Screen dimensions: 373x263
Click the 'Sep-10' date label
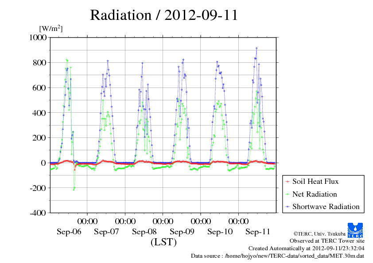[x=220, y=232]
